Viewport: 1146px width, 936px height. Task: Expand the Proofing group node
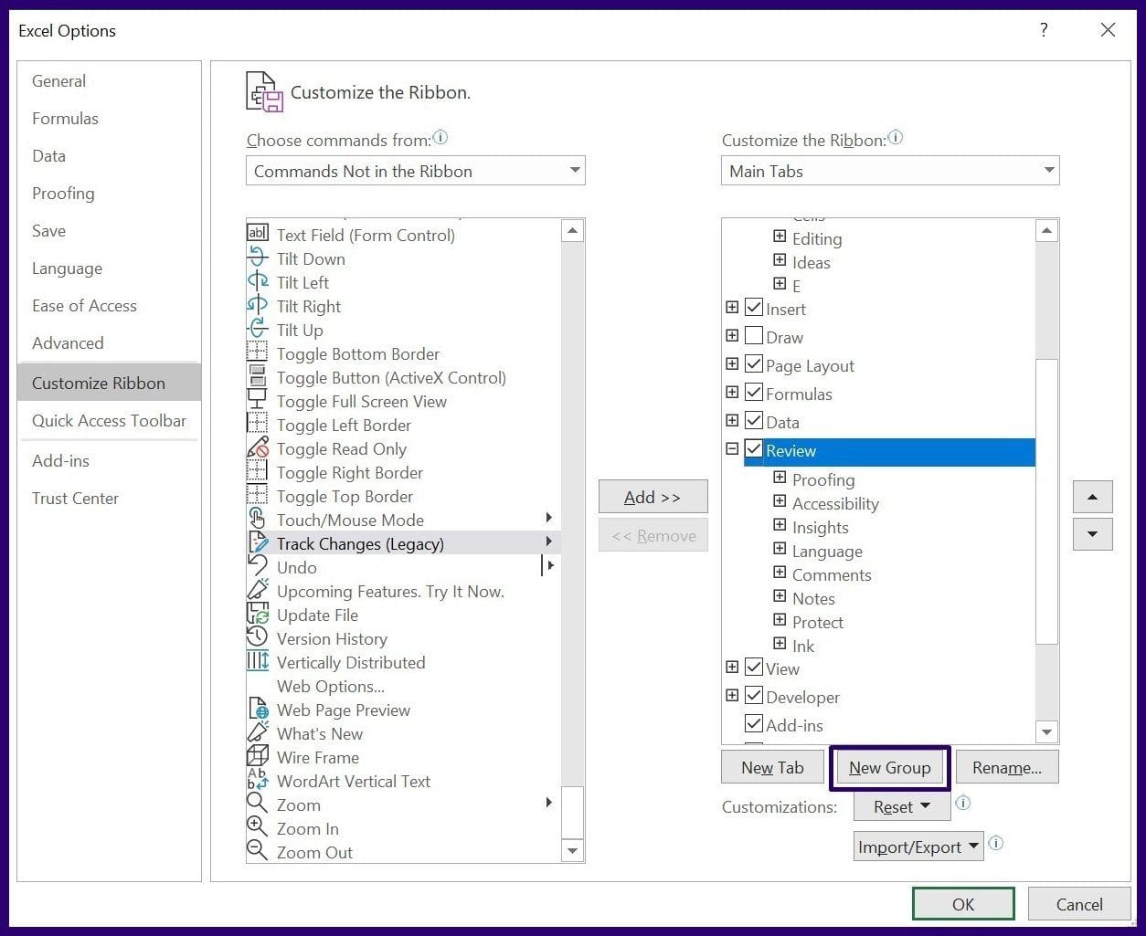(780, 478)
